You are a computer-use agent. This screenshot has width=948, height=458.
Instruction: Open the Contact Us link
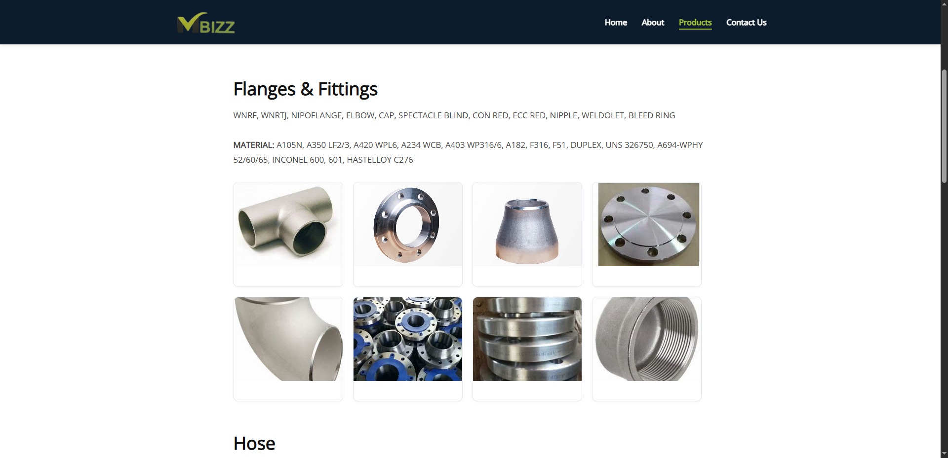(x=746, y=23)
